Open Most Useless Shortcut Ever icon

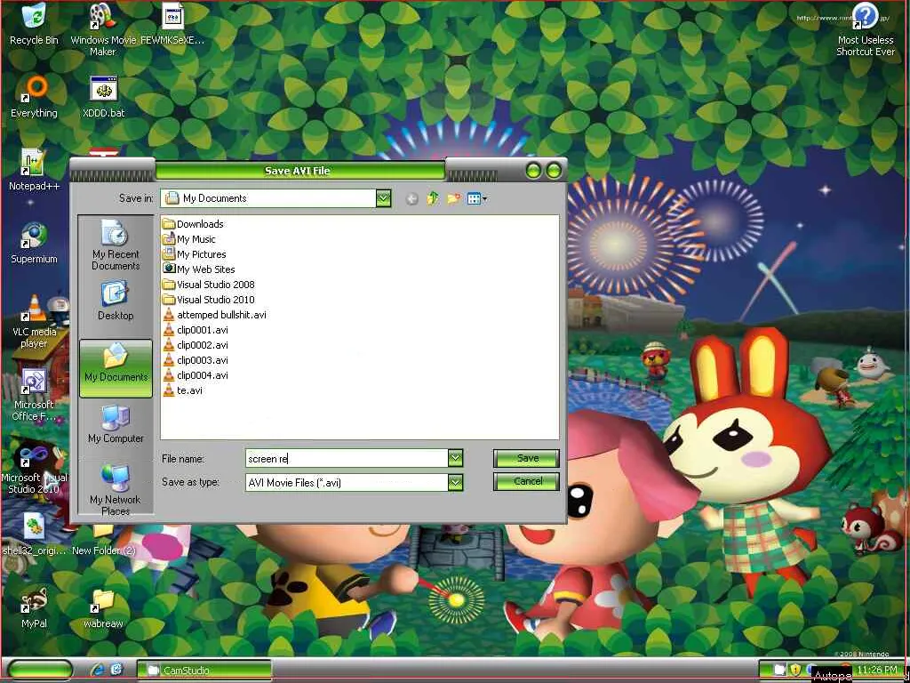(x=865, y=29)
